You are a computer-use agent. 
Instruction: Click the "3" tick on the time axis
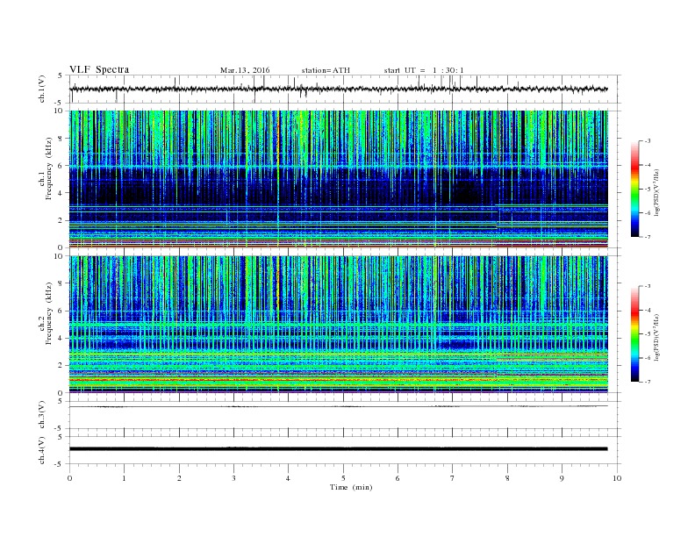(234, 478)
